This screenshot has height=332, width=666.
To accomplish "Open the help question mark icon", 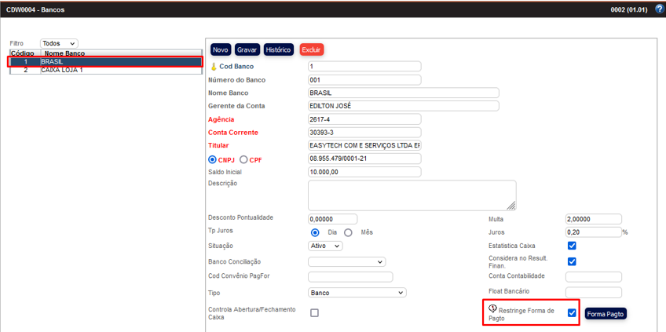I will tap(657, 10).
